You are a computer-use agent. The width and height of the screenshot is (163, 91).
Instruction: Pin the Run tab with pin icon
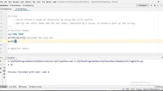[1, 72]
